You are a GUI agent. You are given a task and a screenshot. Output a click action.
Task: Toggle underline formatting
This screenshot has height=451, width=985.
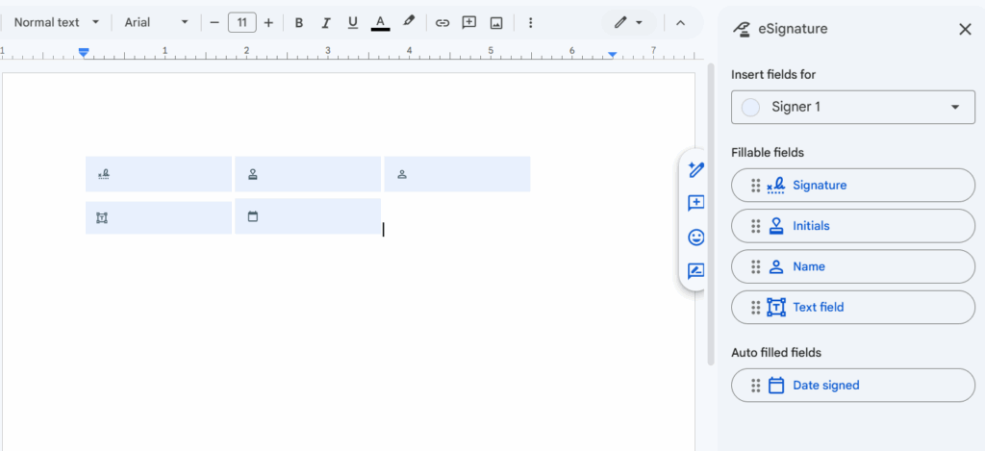[353, 23]
